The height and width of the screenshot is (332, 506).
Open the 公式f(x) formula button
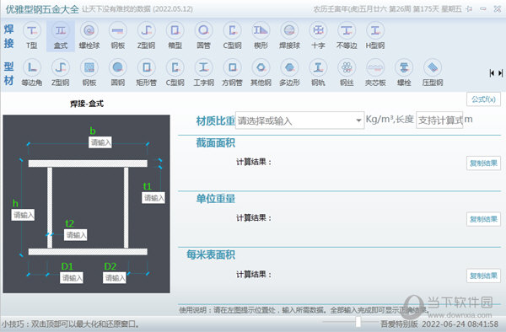(x=483, y=99)
